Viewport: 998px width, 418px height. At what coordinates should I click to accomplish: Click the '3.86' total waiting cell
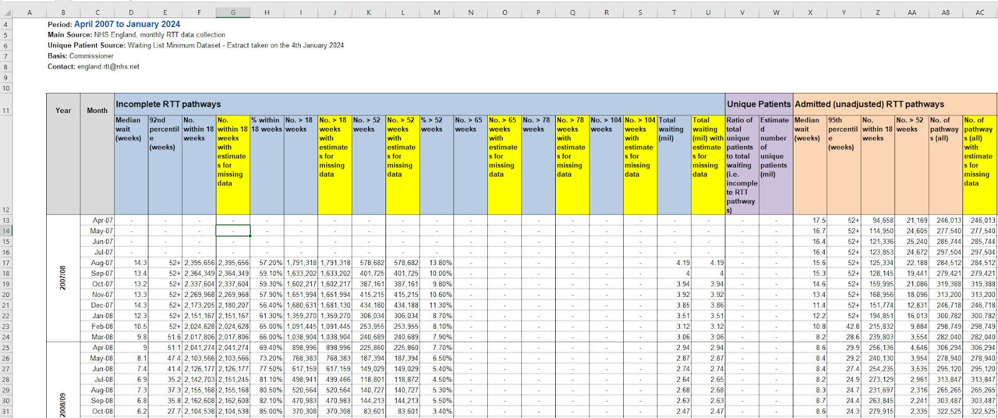coord(707,305)
